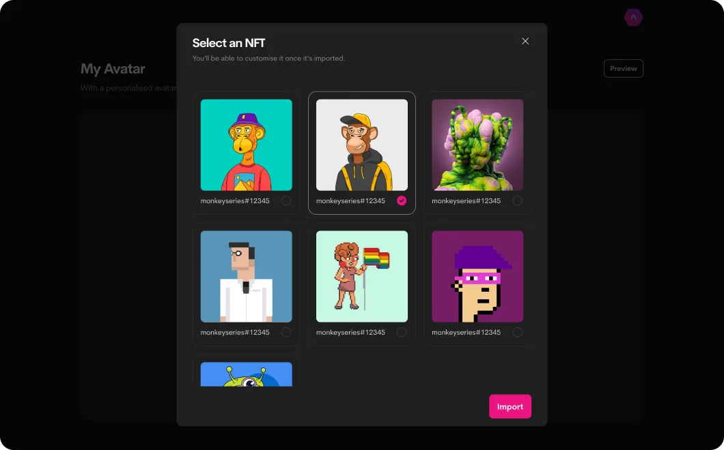Click the 'My Avatar' heading in background

(113, 69)
